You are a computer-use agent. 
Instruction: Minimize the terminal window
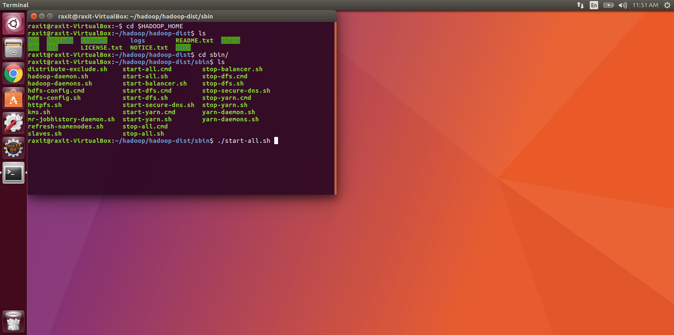tap(42, 16)
